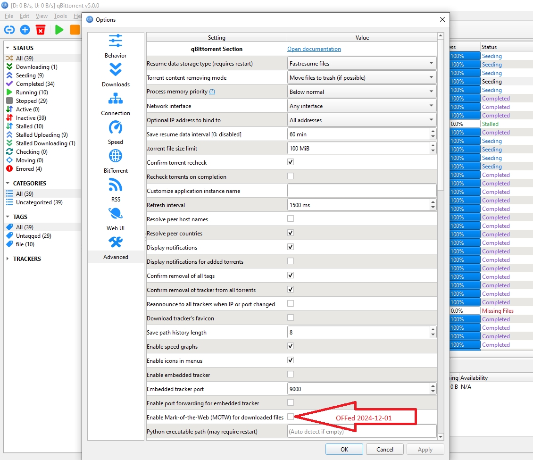
Task: Open Resume data storage type dropdown
Action: click(x=362, y=64)
